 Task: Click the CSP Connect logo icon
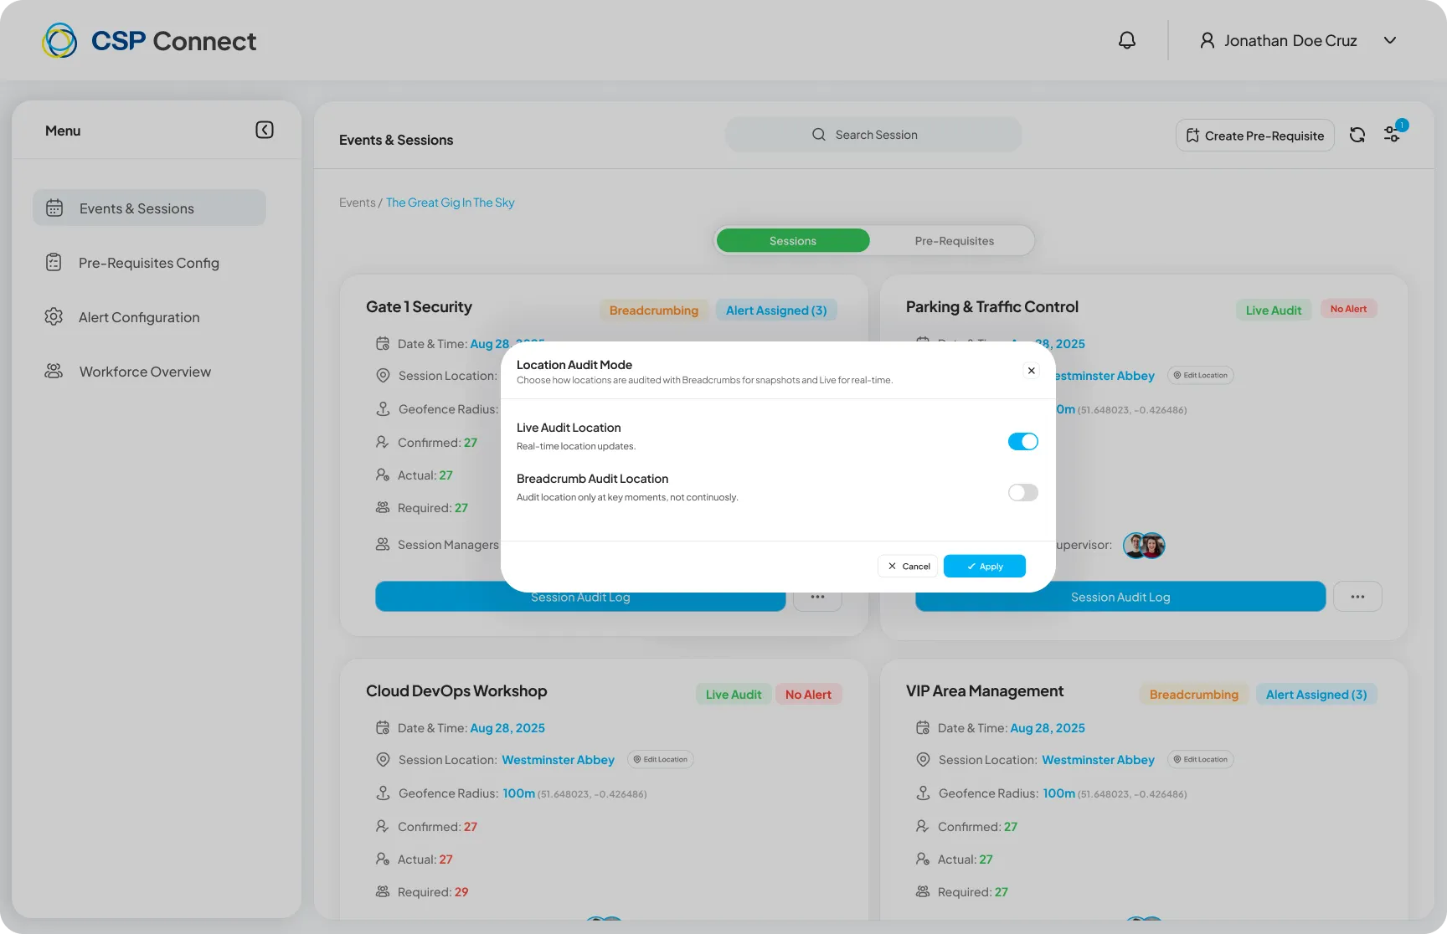coord(59,40)
